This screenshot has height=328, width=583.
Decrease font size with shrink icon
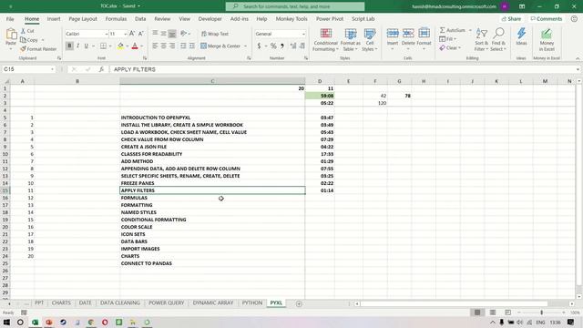point(141,34)
